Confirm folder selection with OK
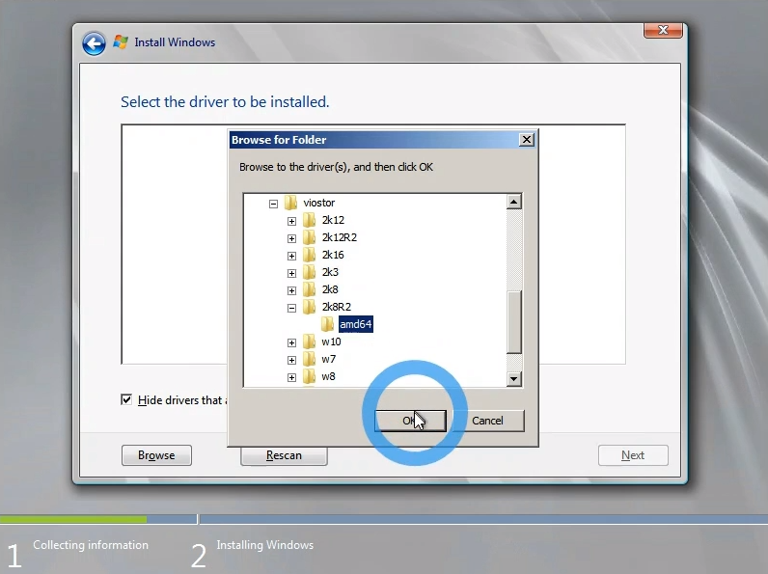This screenshot has width=768, height=574. coord(410,421)
